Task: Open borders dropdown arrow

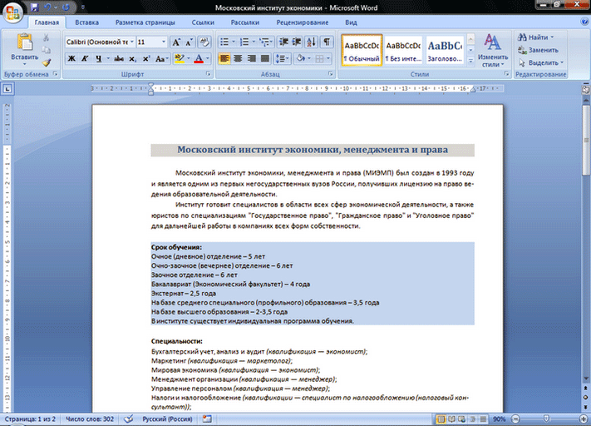Action: point(328,58)
